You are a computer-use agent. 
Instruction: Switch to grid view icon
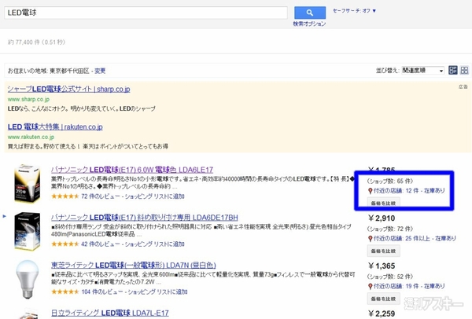click(464, 71)
